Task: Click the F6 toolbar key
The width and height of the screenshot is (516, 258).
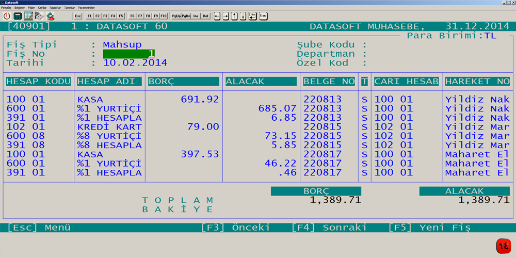Action: tap(132, 16)
